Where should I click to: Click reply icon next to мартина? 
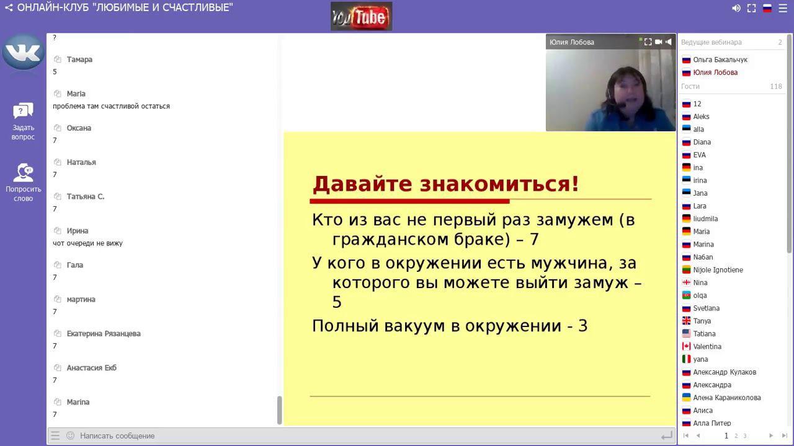pos(58,299)
